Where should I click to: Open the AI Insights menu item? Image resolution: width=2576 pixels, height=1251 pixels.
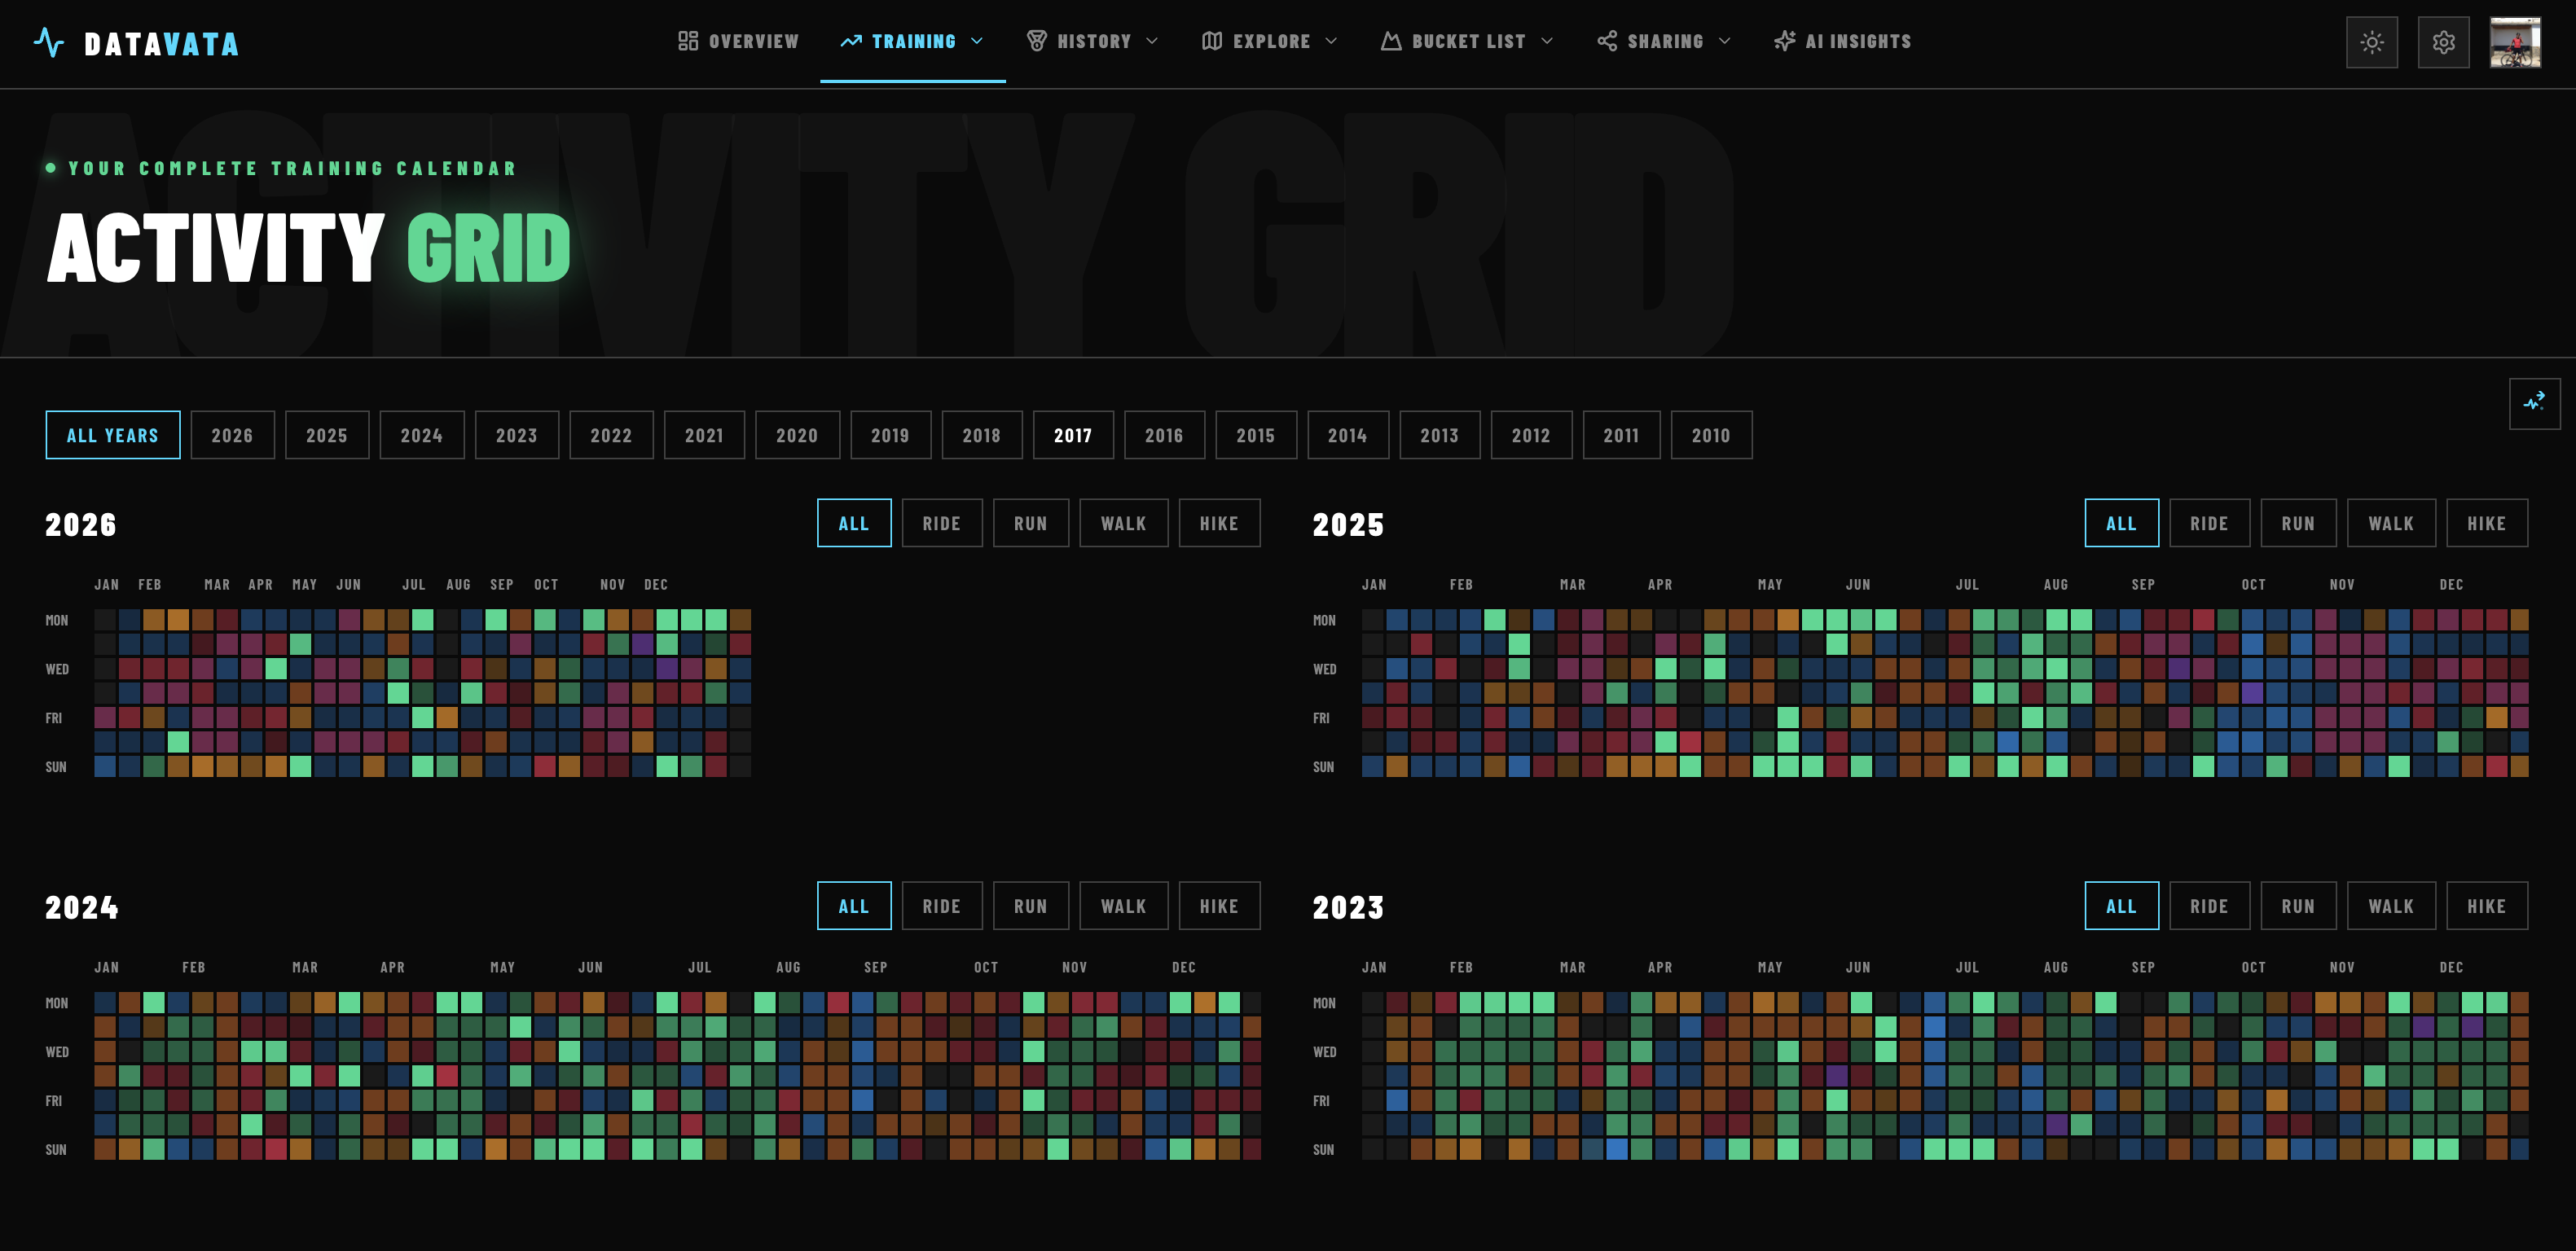point(1843,41)
